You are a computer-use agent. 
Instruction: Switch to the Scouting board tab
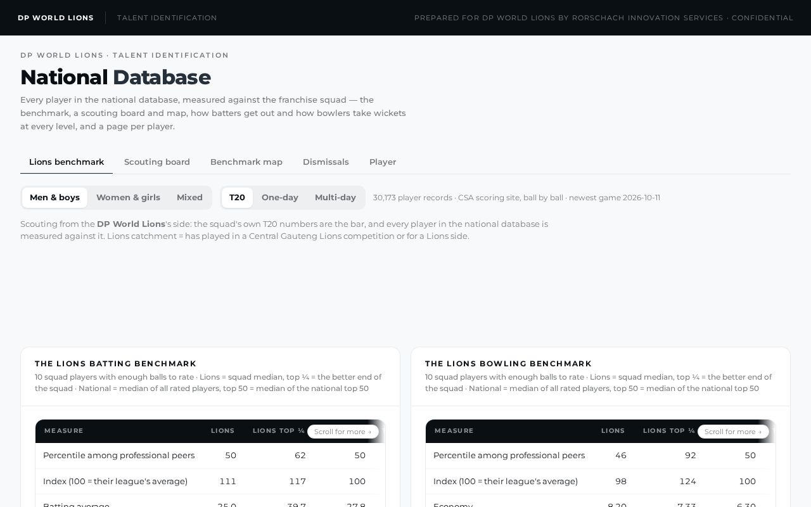point(157,162)
